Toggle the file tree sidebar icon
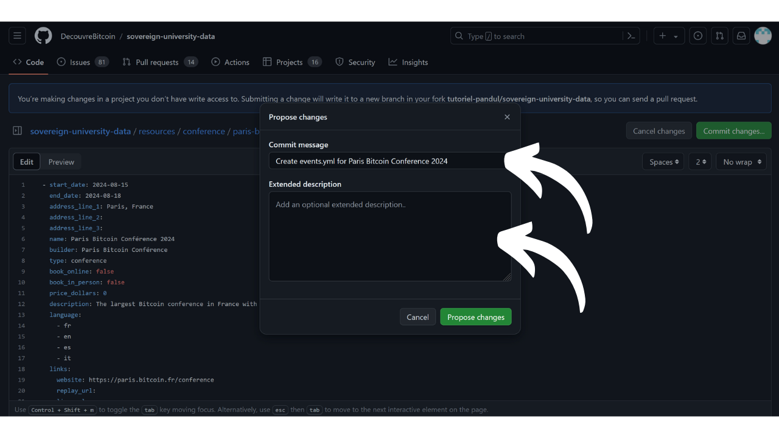This screenshot has height=438, width=779. click(x=18, y=131)
